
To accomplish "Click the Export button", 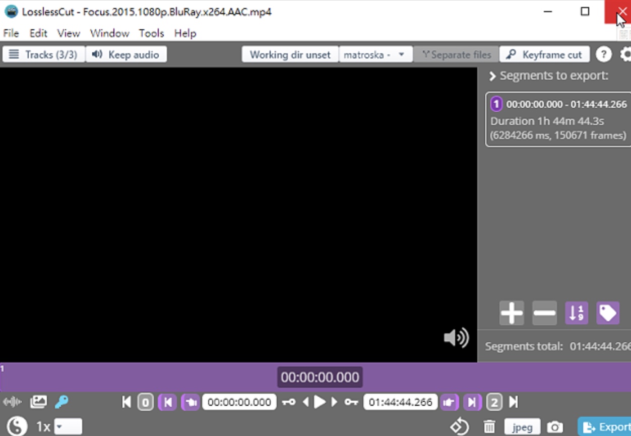I will pos(604,427).
